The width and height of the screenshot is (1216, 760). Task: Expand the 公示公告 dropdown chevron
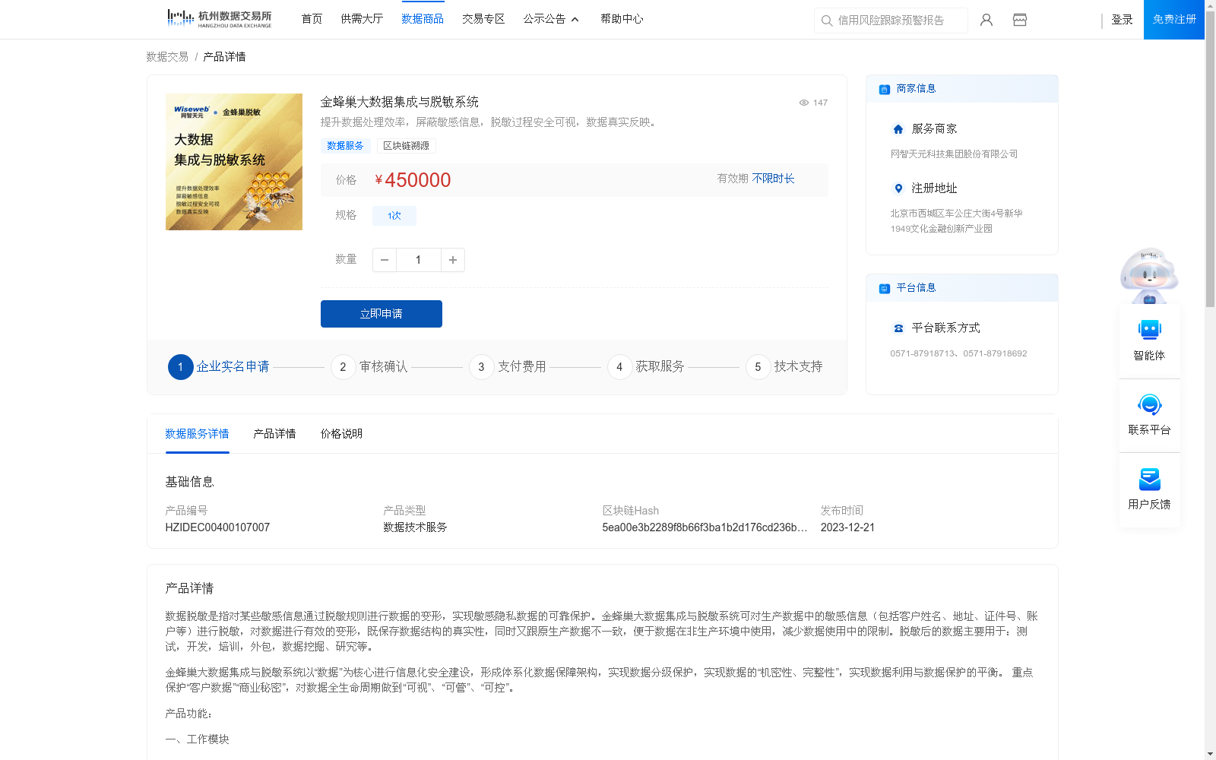point(575,20)
